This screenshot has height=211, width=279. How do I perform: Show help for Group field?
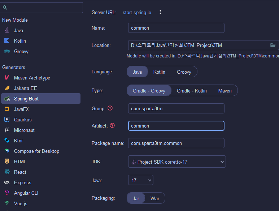[x=110, y=108]
